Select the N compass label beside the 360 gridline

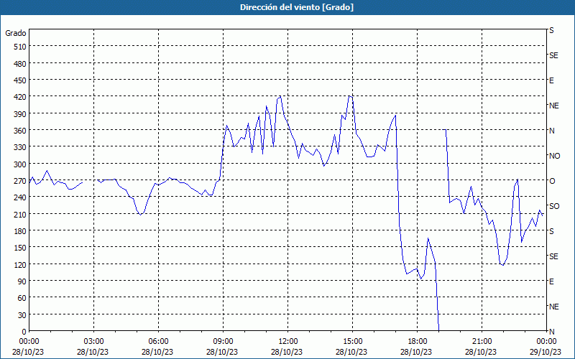click(551, 131)
